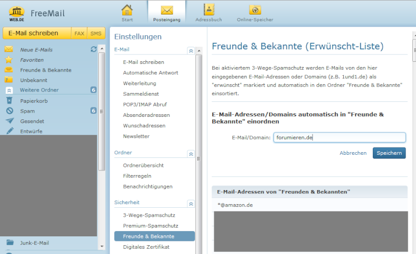Screen dimensions: 416x254
Task: Open POP3/IMAP Abruf settings
Action: point(145,104)
